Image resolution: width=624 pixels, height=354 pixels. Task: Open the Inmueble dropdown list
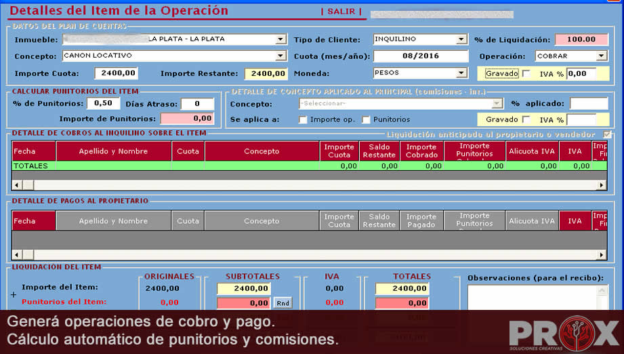pyautogui.click(x=280, y=39)
